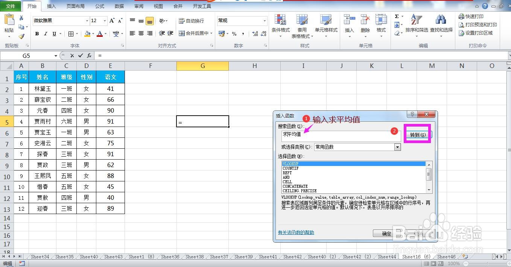511x267 pixels.
Task: Center text horizontally in cell
Action: point(141,33)
